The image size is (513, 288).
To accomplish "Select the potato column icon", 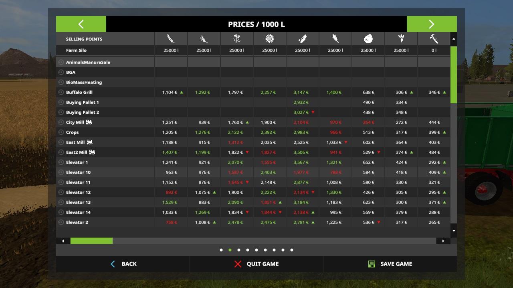I will pyautogui.click(x=368, y=39).
